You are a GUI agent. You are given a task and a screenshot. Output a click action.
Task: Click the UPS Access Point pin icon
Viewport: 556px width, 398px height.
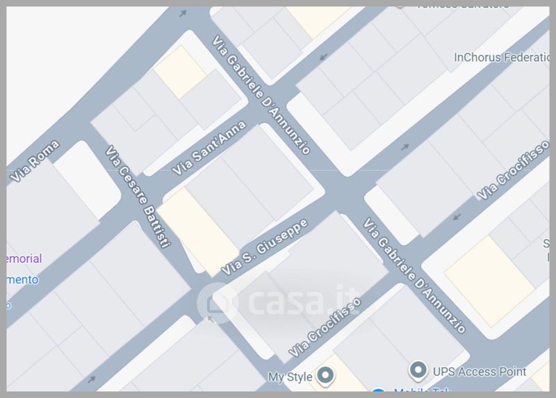[418, 371]
